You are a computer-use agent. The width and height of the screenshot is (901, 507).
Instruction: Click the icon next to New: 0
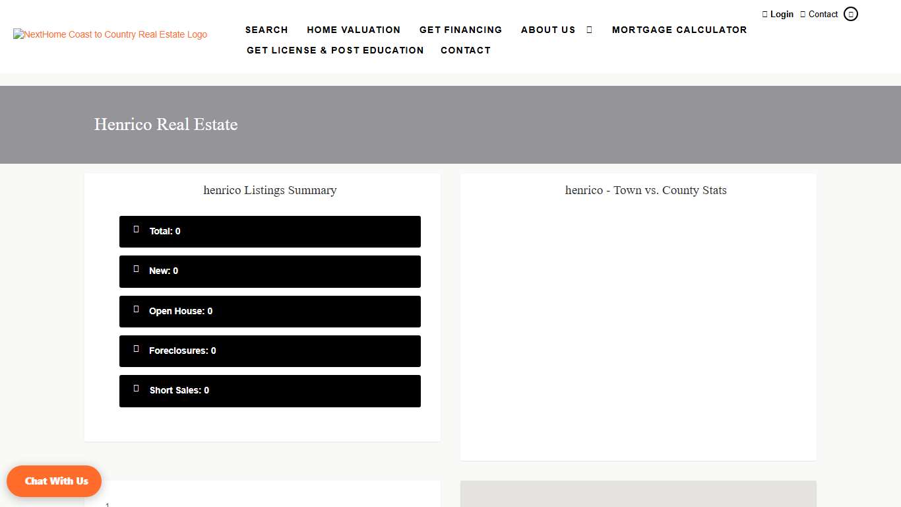tap(137, 269)
